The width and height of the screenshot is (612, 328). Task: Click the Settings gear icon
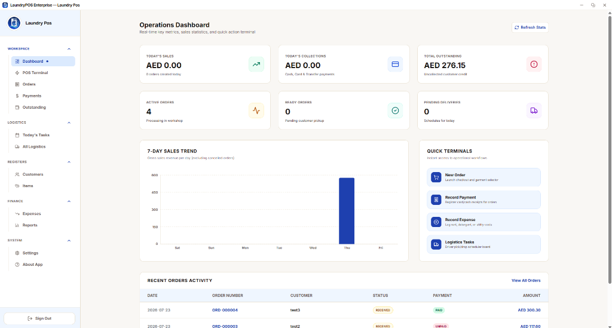pos(17,253)
